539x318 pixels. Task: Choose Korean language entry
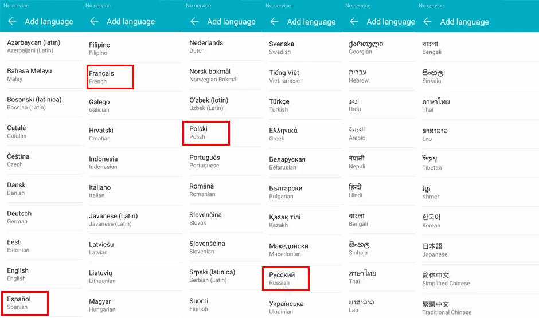477,221
